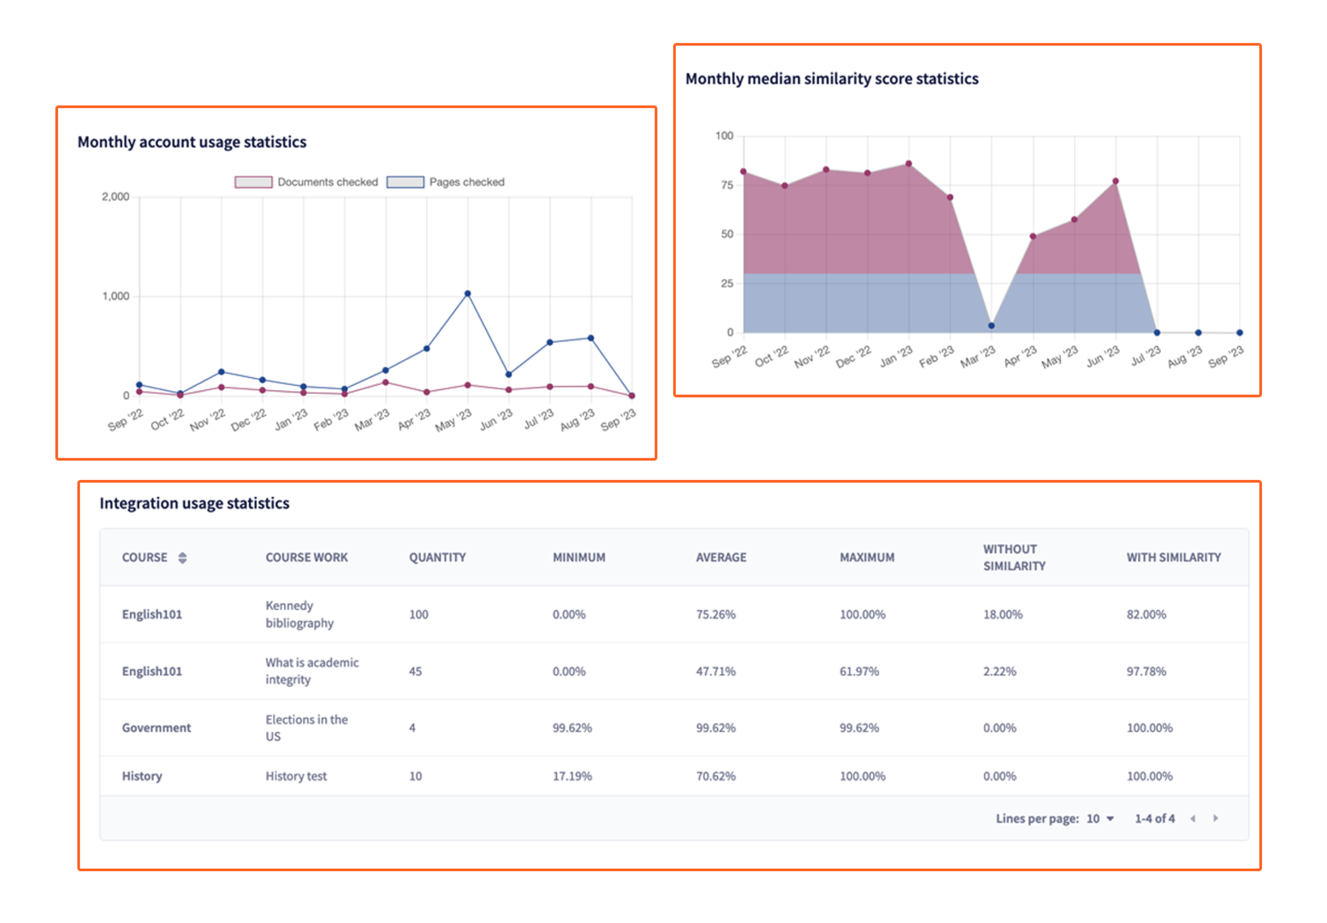Click the Integration usage statistics heading
Screen dimensions: 1327x923
pyautogui.click(x=194, y=503)
